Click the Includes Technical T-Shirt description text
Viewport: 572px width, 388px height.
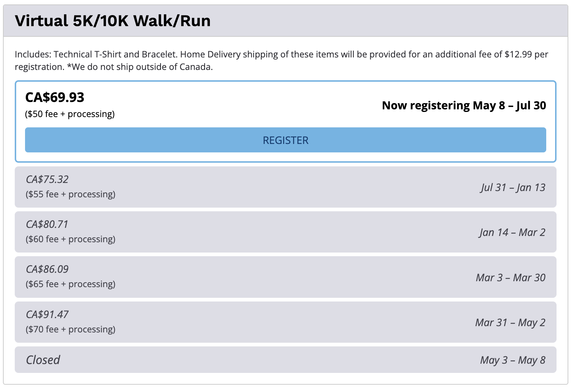pos(282,61)
